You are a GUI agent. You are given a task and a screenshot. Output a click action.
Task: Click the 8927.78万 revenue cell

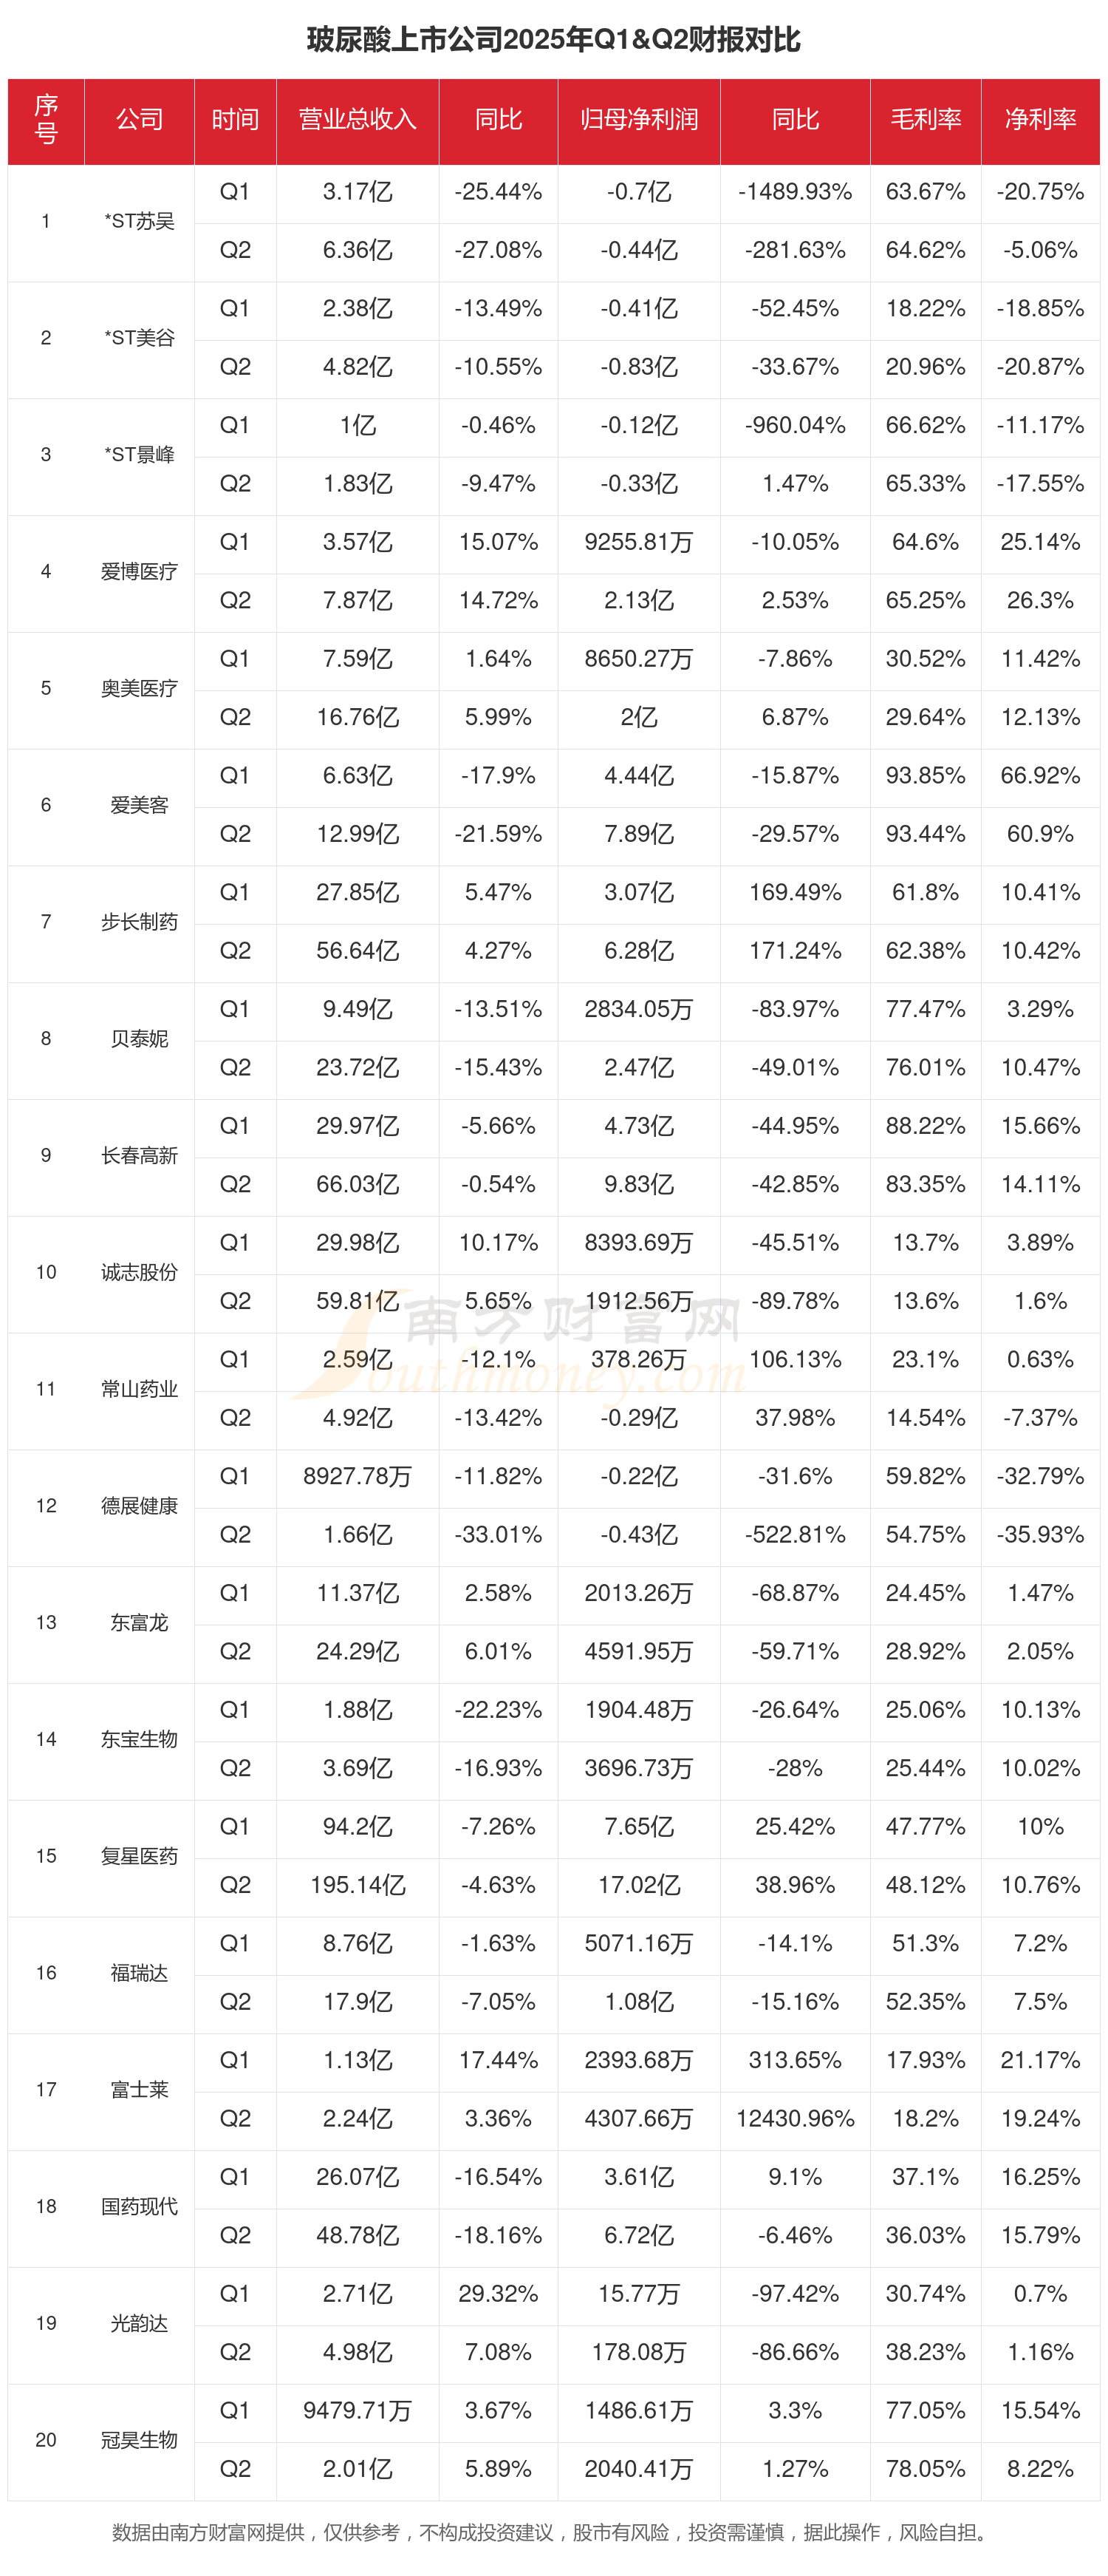click(x=357, y=1477)
